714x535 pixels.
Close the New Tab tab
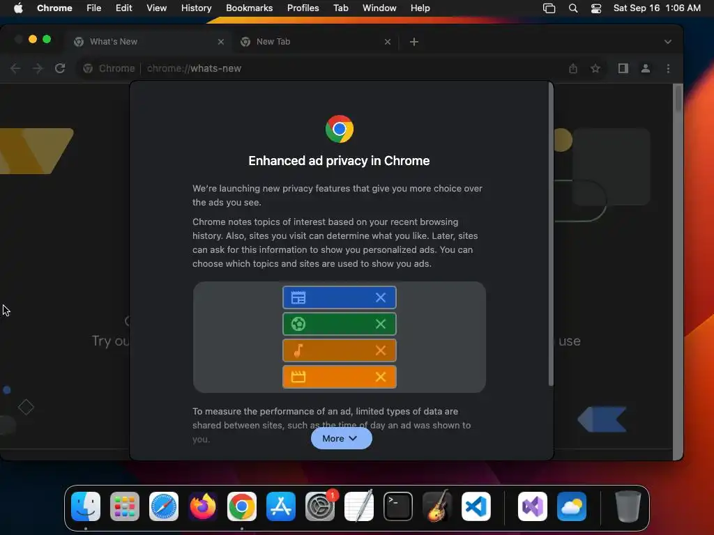(x=388, y=42)
